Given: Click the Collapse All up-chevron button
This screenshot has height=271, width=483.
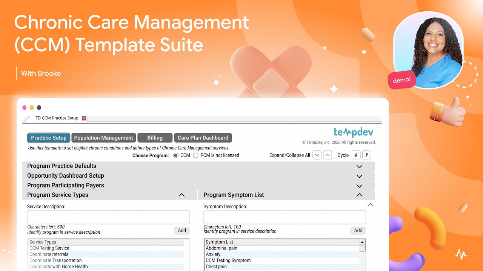Looking at the screenshot, I should [328, 155].
